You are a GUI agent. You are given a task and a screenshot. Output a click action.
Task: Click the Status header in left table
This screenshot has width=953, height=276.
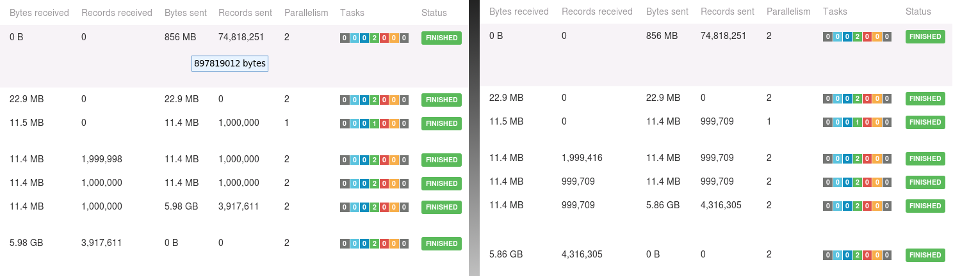[x=434, y=13]
